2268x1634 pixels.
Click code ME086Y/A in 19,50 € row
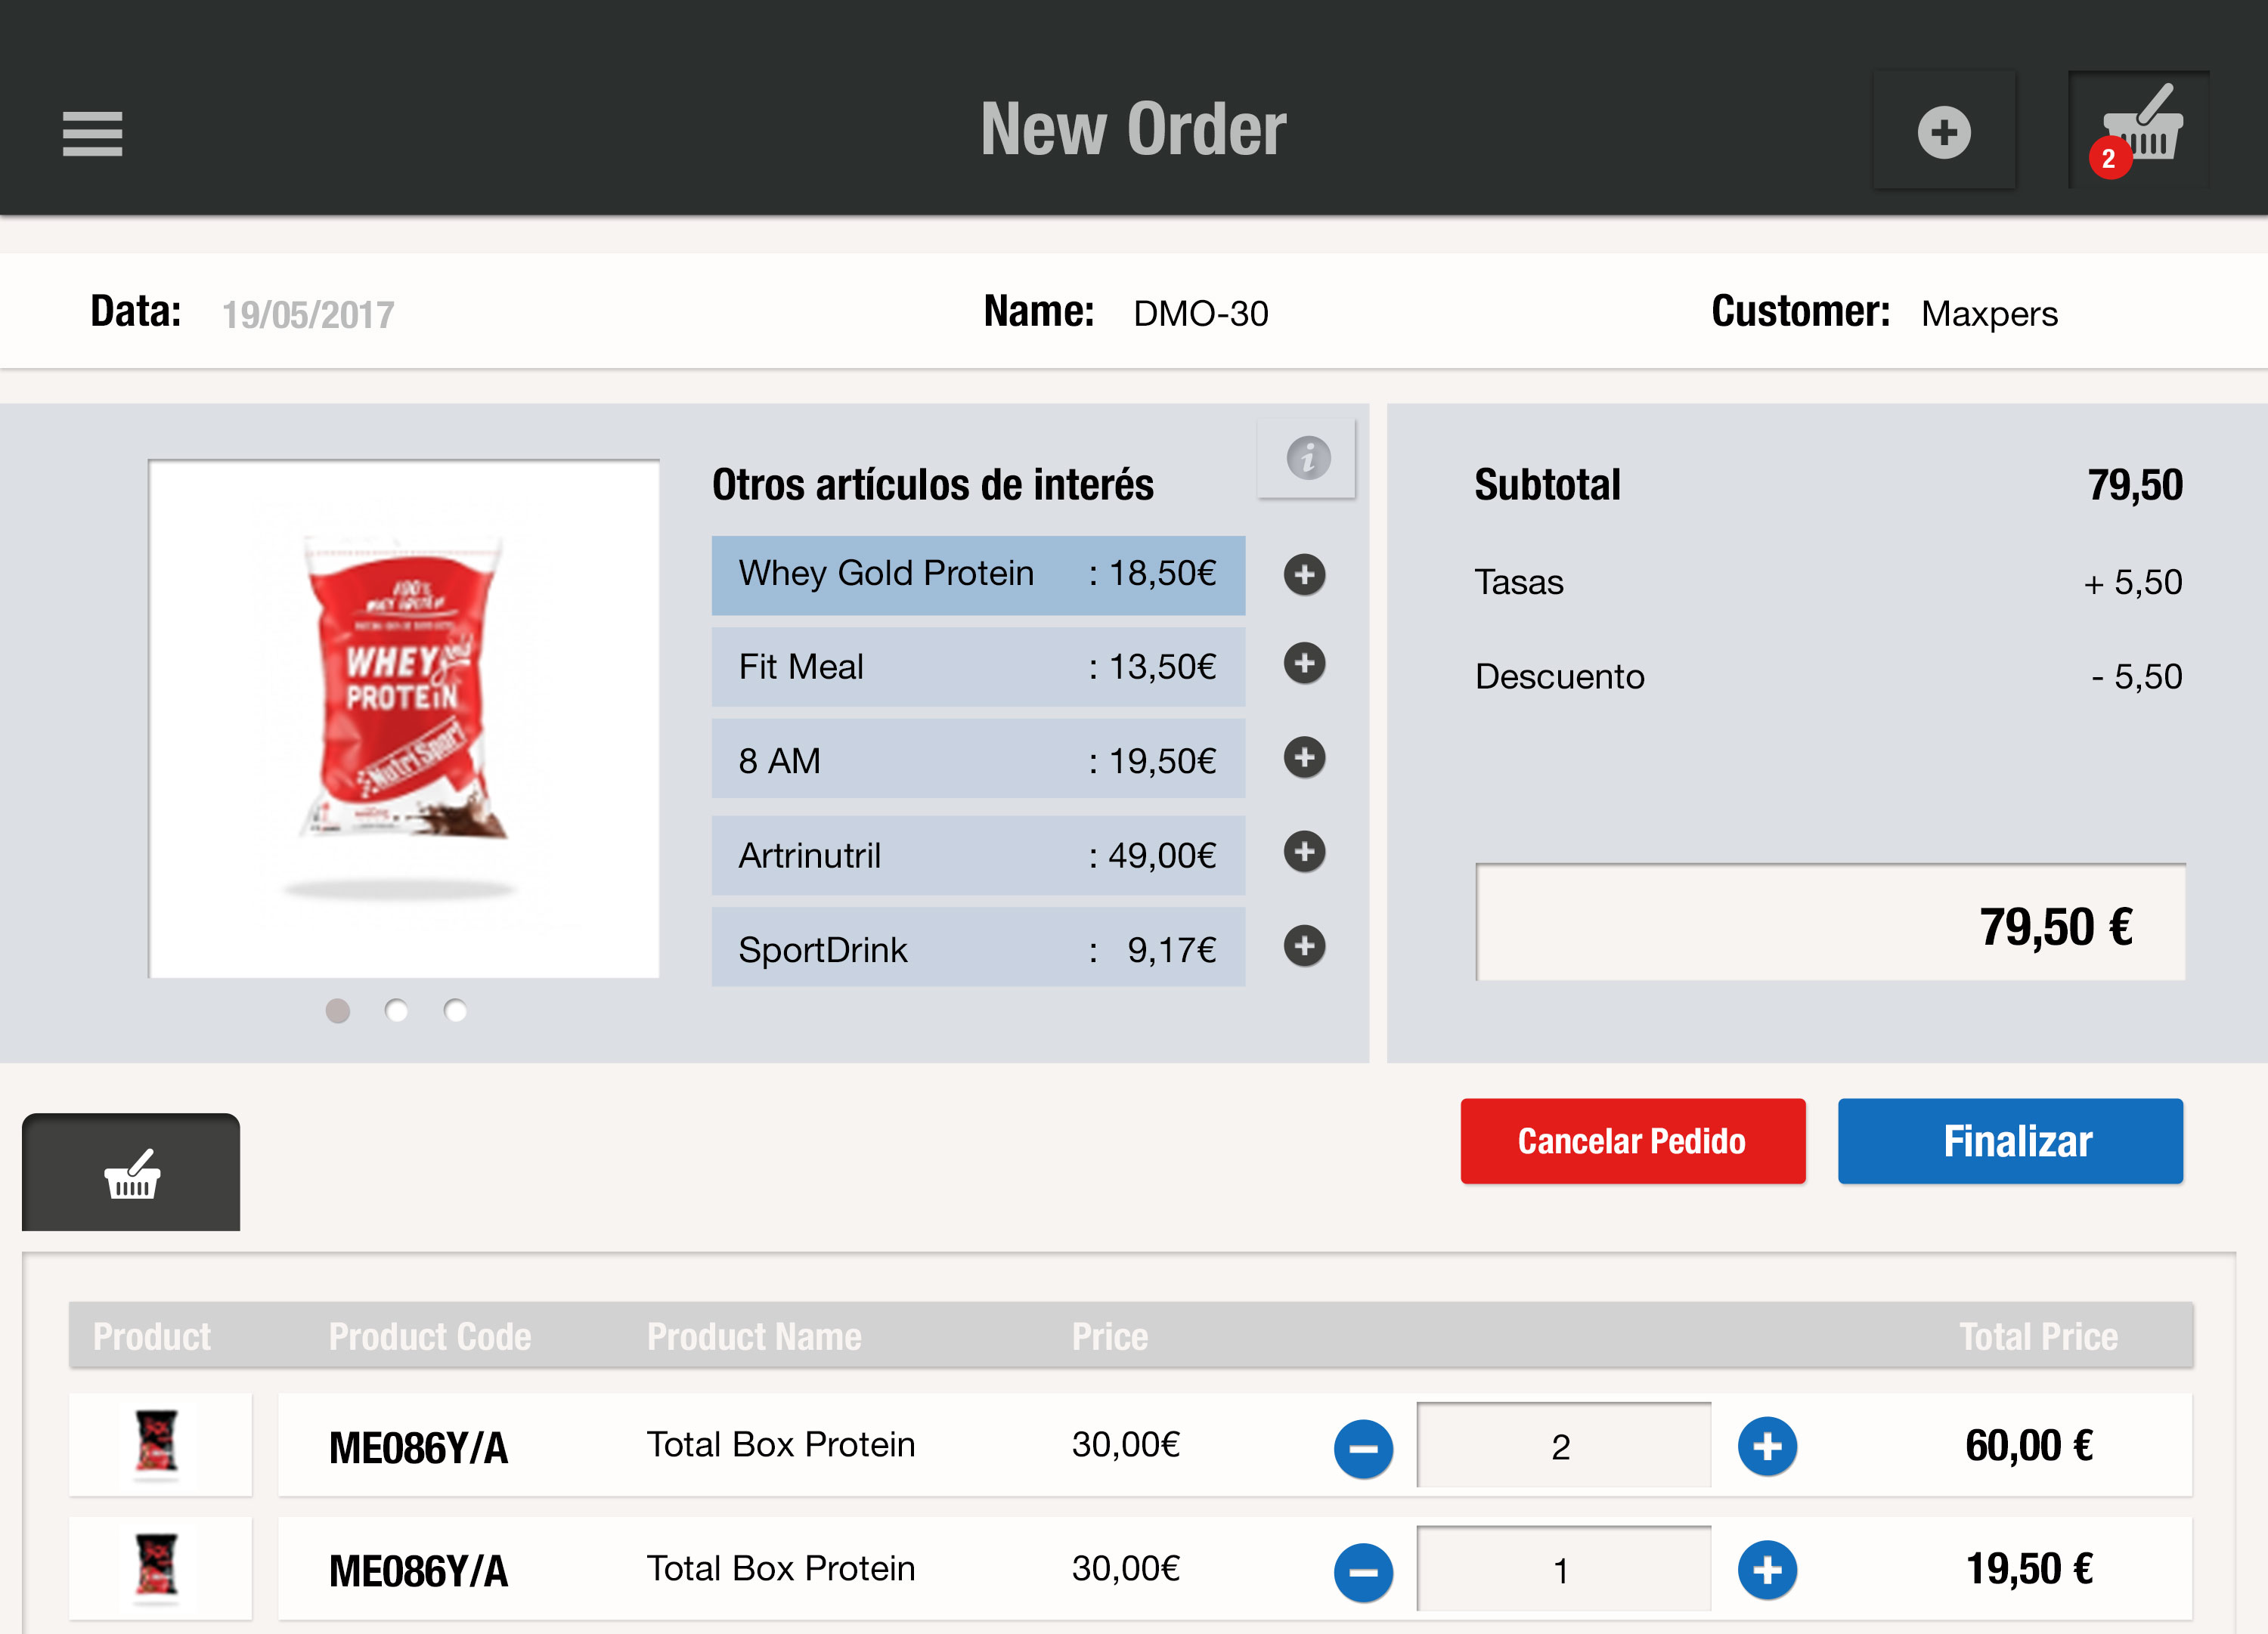[x=419, y=1571]
